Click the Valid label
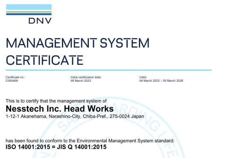The width and height of the screenshot is (226, 158). pyautogui.click(x=143, y=77)
